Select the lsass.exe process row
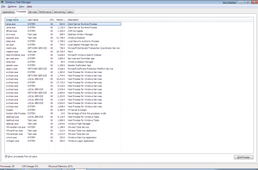 (x=63, y=41)
